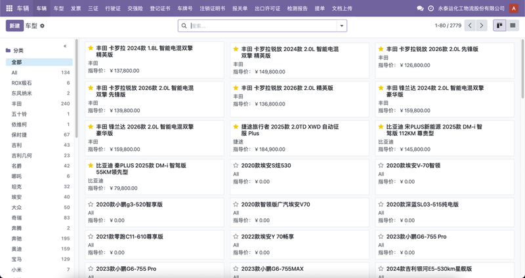Click the search input field
525x278 pixels.
pos(262,26)
